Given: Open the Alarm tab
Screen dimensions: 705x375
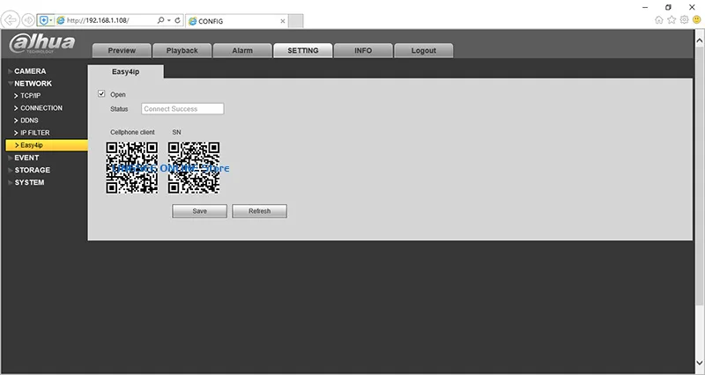Looking at the screenshot, I should point(242,50).
